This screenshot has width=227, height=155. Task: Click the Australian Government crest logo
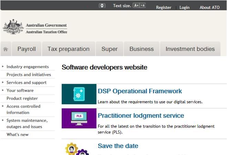(13, 27)
